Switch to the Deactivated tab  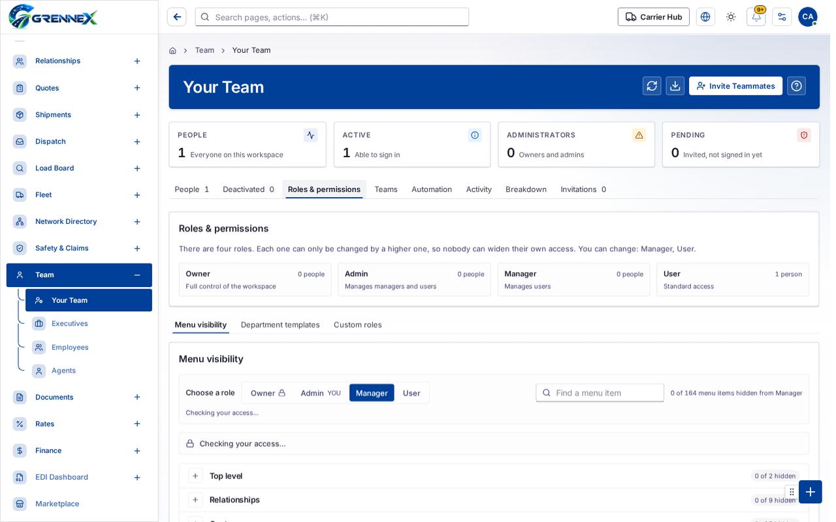[248, 189]
